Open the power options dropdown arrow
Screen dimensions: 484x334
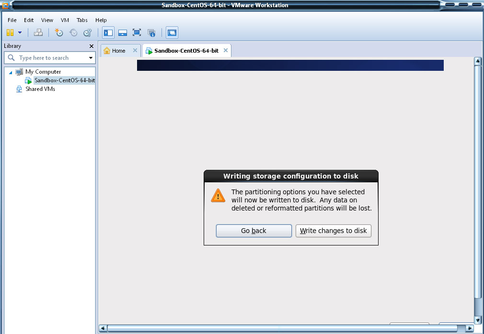pos(20,33)
